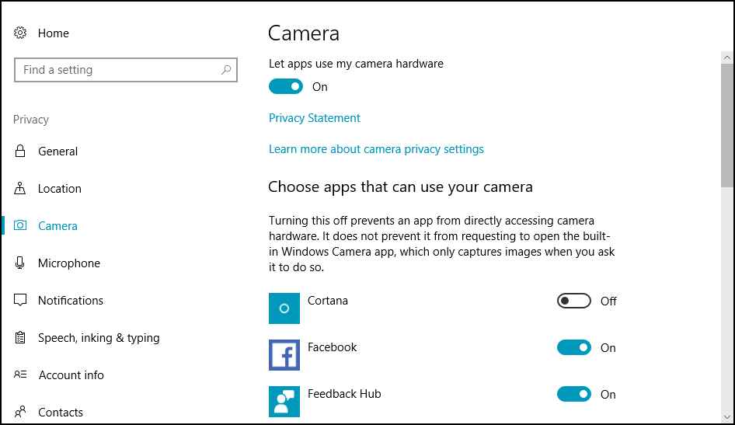Screen dimensions: 735x425
Task: Click the scrollbar down arrow
Action: pos(727,416)
